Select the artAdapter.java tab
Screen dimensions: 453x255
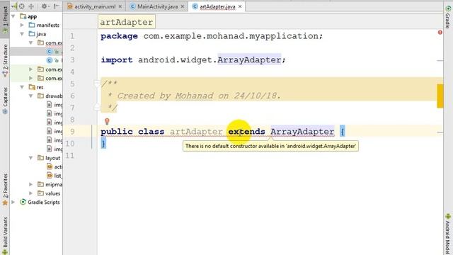217,6
